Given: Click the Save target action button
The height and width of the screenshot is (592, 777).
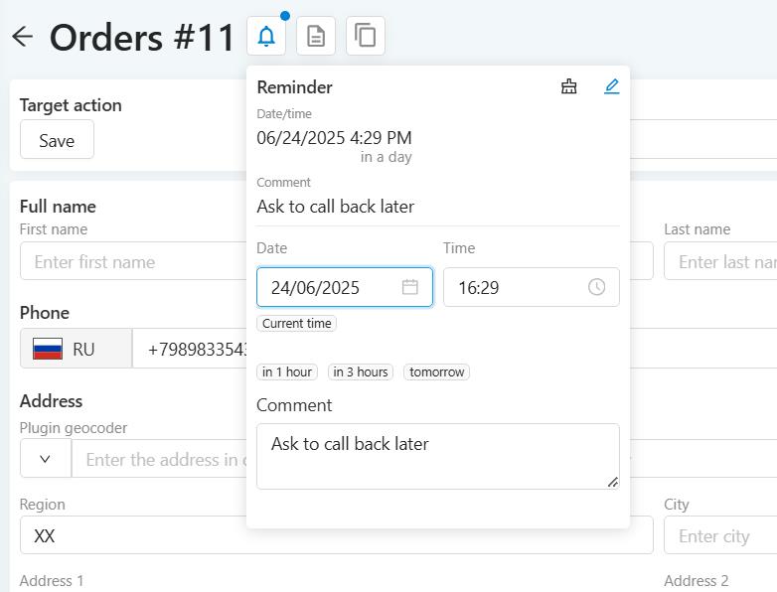Looking at the screenshot, I should [x=57, y=140].
